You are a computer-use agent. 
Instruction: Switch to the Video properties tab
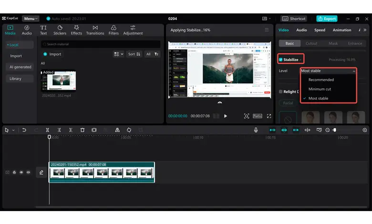pyautogui.click(x=283, y=30)
